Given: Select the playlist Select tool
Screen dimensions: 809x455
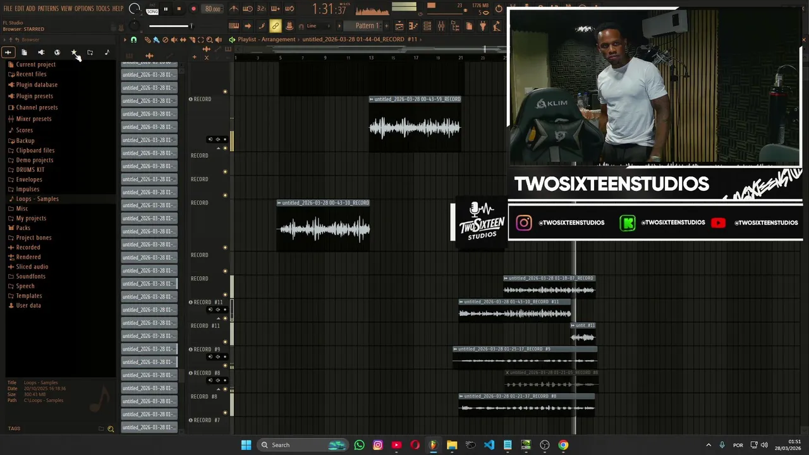Looking at the screenshot, I should pos(200,39).
